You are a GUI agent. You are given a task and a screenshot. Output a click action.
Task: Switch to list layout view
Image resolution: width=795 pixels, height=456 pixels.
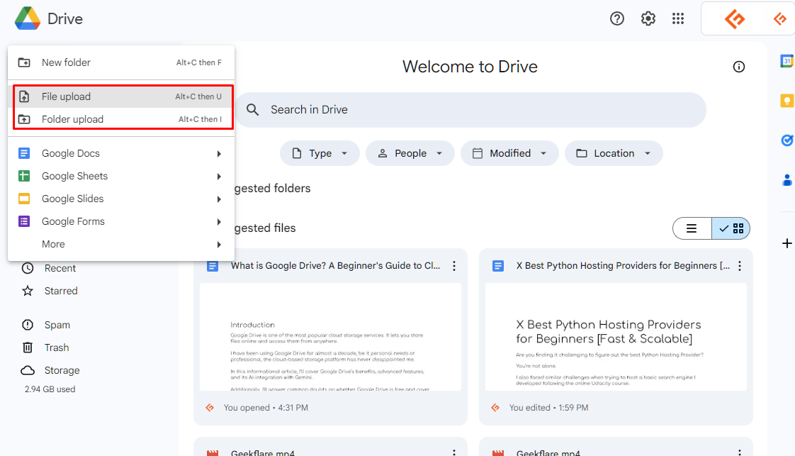(x=692, y=228)
